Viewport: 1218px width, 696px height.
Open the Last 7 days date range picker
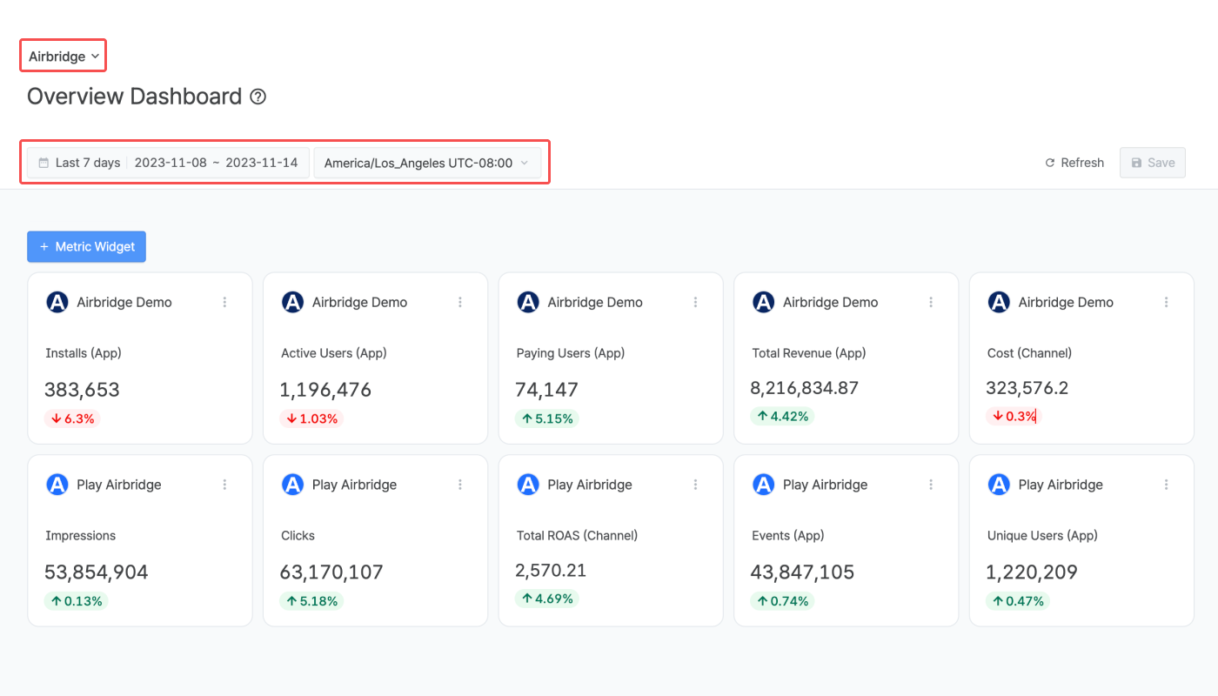tap(168, 163)
